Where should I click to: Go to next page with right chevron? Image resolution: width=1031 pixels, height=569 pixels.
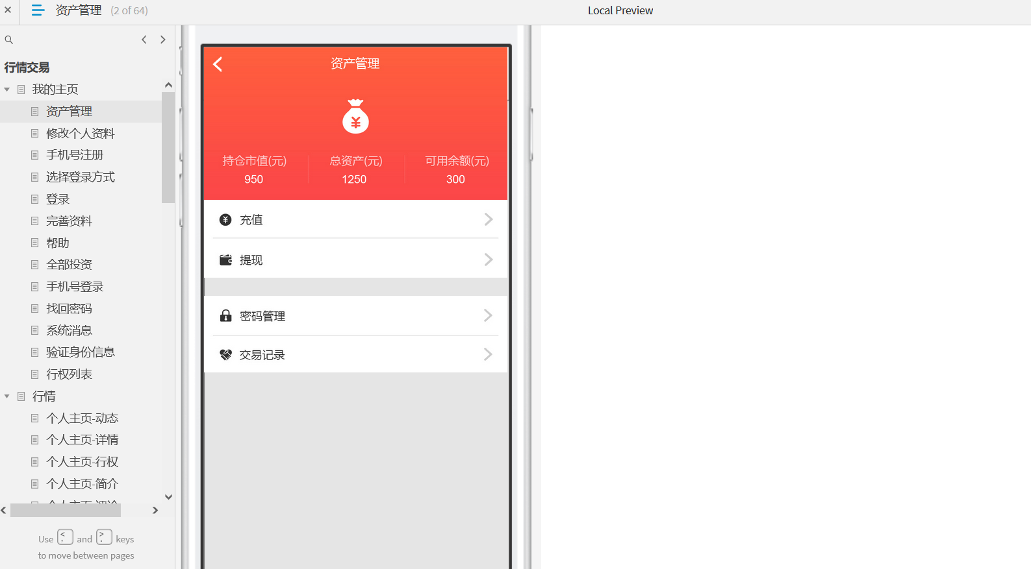[163, 40]
